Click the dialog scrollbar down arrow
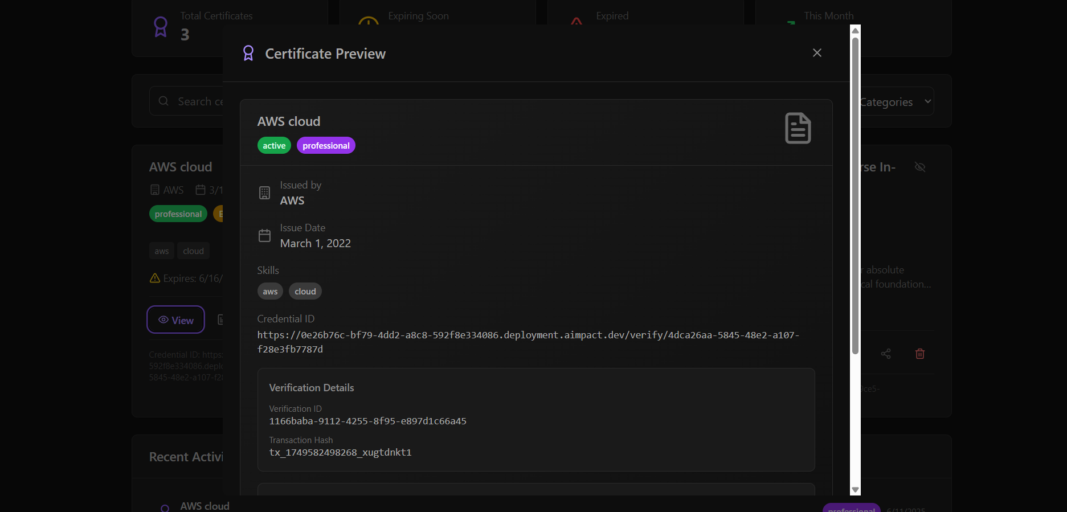This screenshot has height=512, width=1067. pyautogui.click(x=855, y=490)
